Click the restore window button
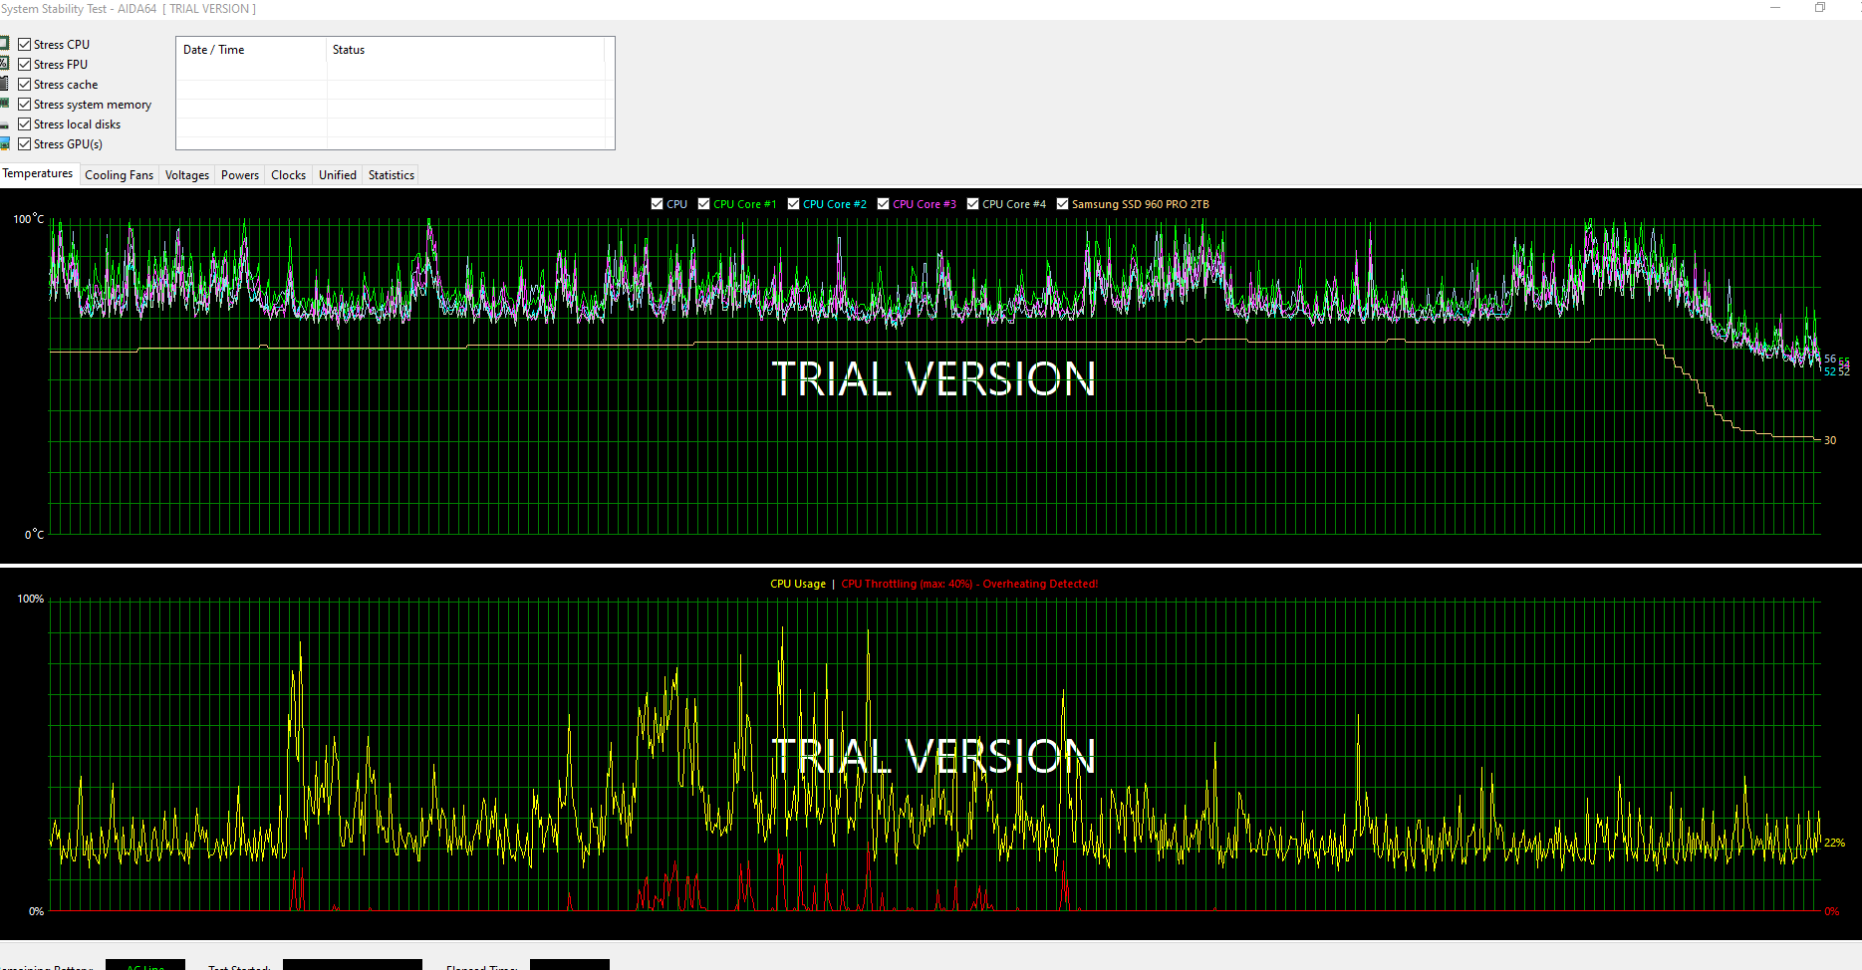The image size is (1862, 970). click(1820, 8)
